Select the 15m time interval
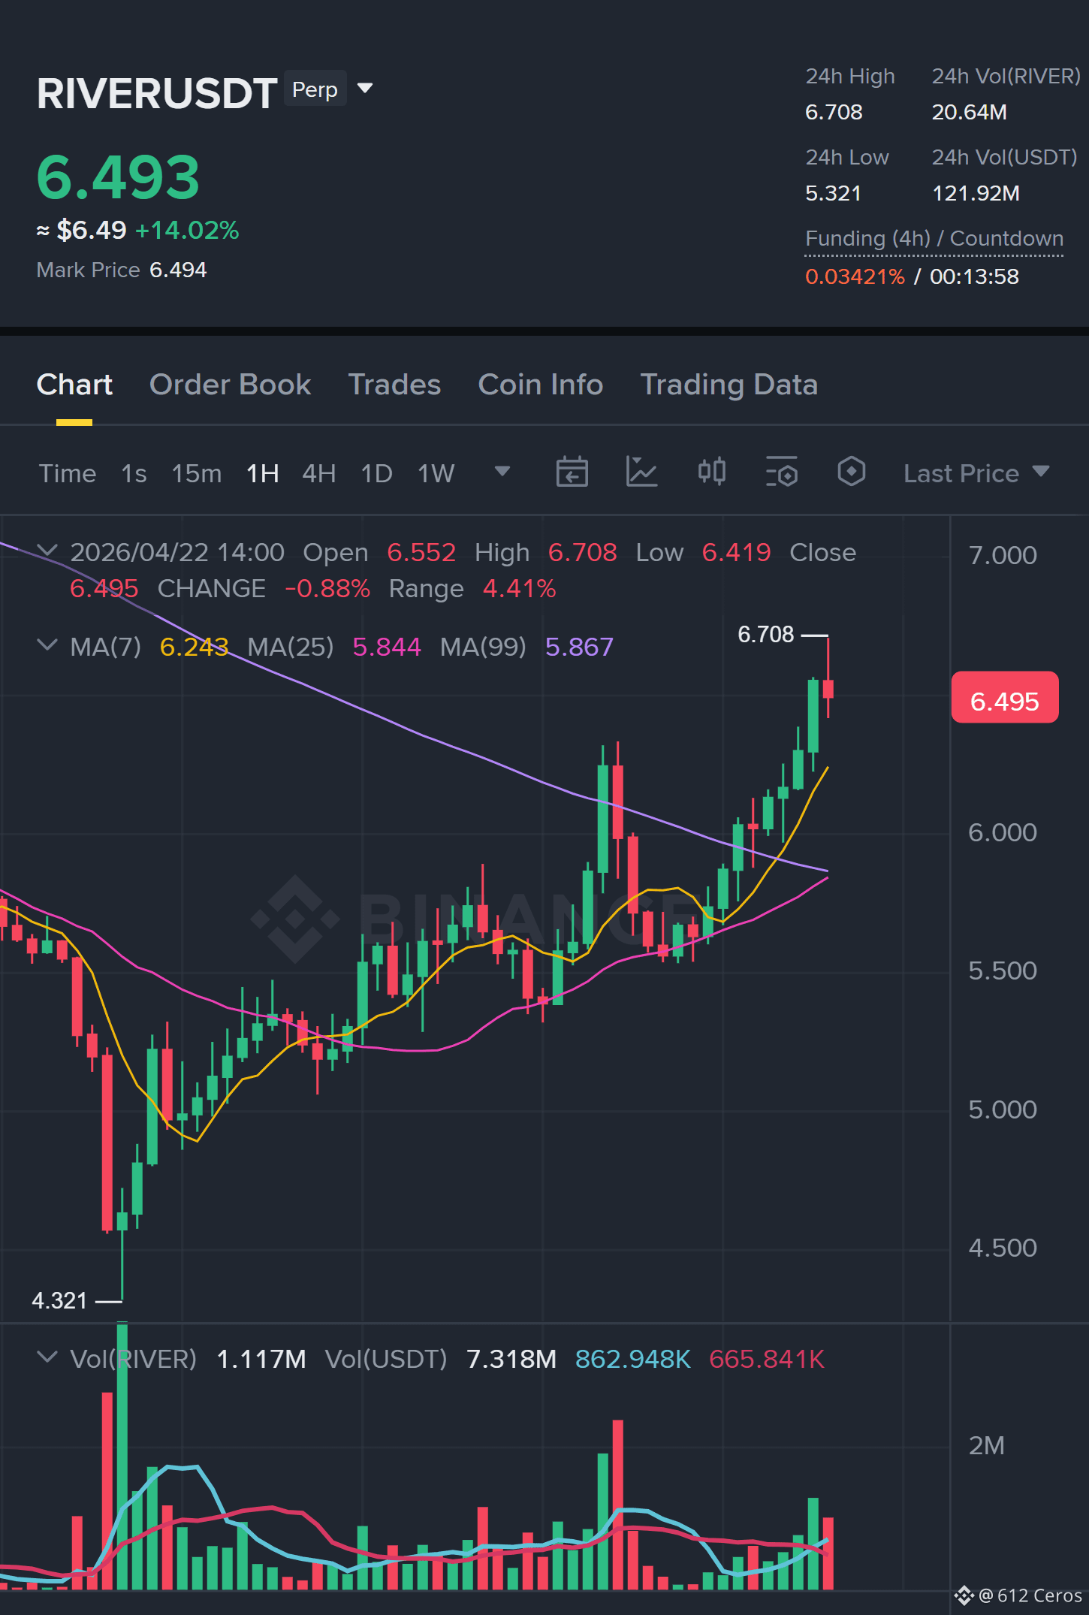Image resolution: width=1089 pixels, height=1615 pixels. pyautogui.click(x=197, y=473)
